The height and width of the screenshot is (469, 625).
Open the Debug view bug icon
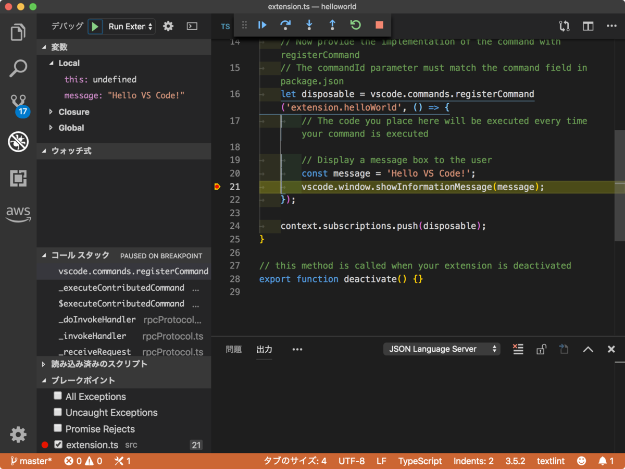point(18,142)
